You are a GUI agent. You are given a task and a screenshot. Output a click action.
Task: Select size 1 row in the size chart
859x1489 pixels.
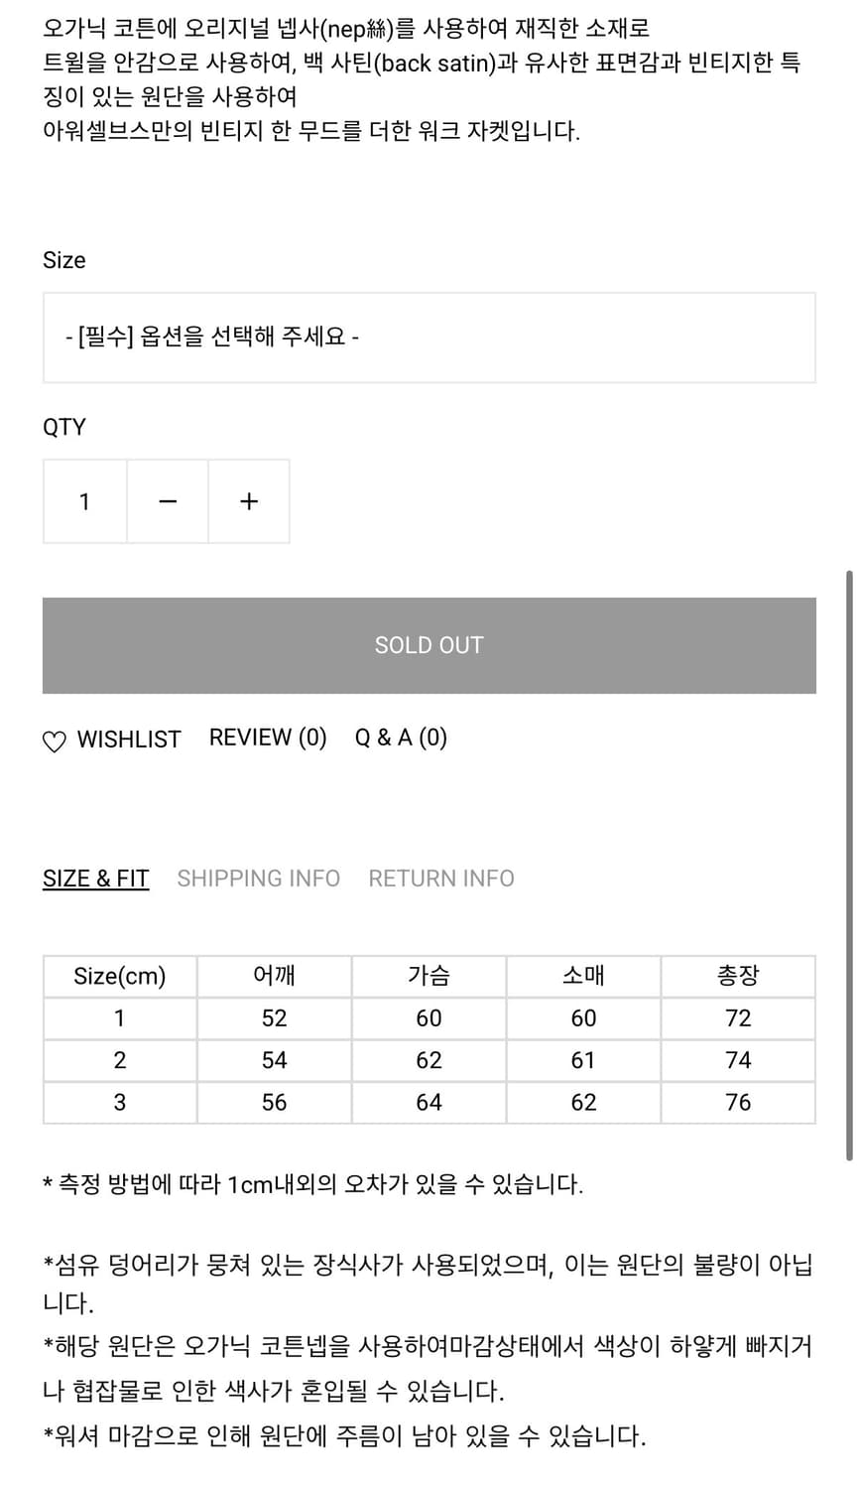coord(119,1017)
